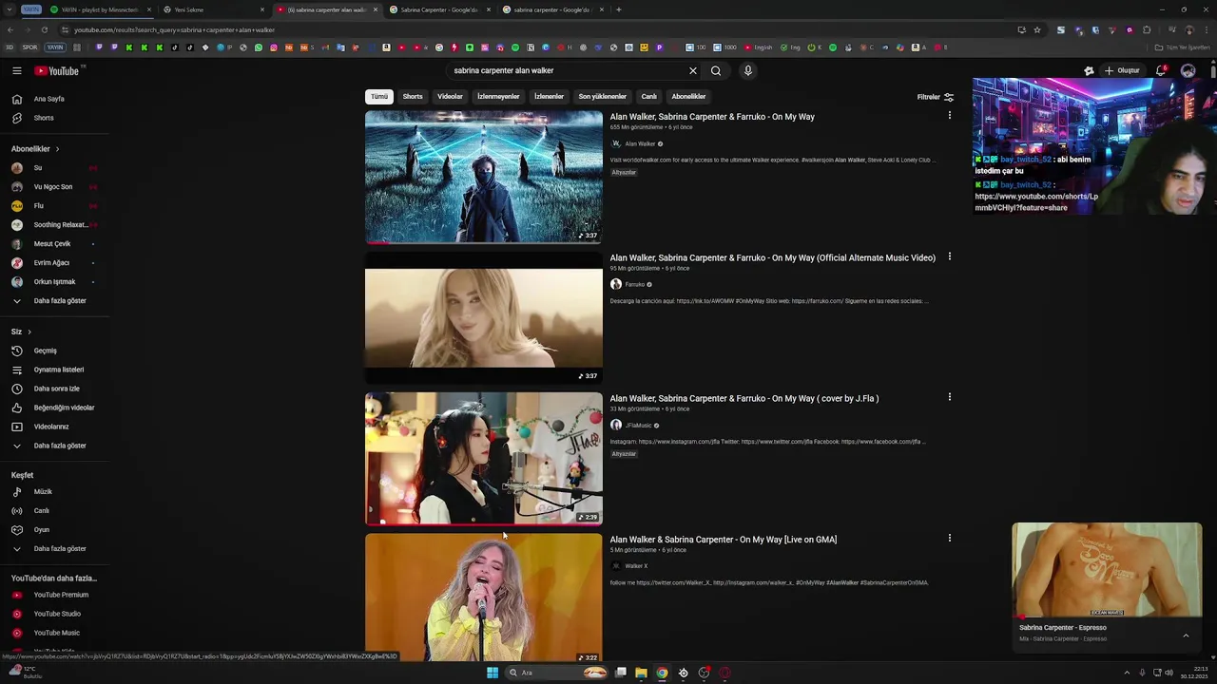Open the notifications bell
1217x684 pixels.
click(x=1161, y=70)
